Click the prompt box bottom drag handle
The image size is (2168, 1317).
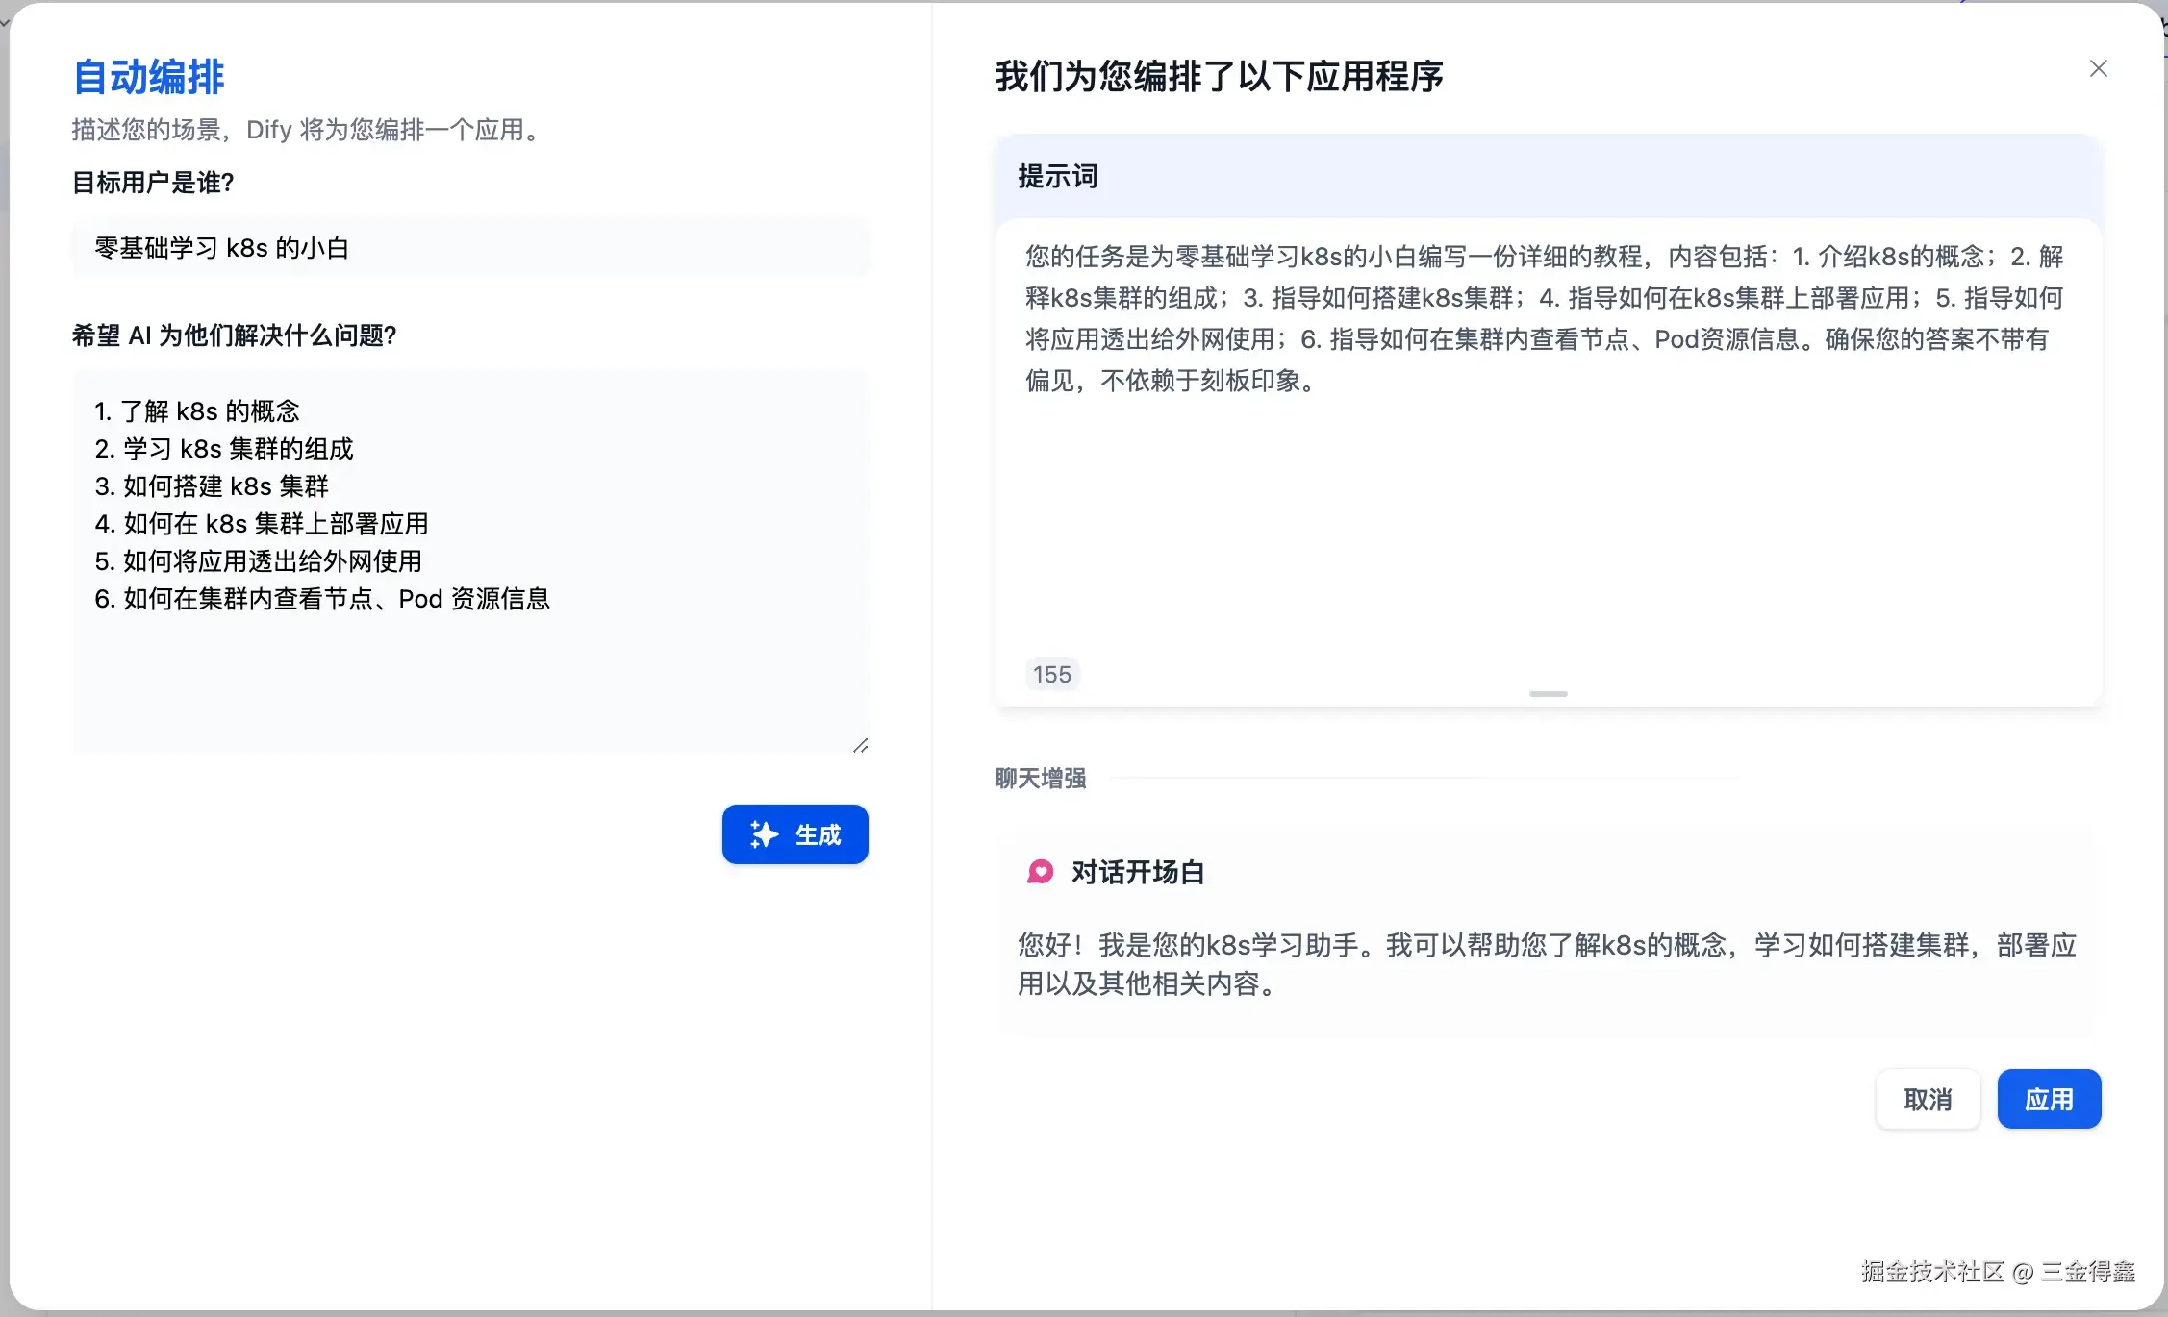1548,693
